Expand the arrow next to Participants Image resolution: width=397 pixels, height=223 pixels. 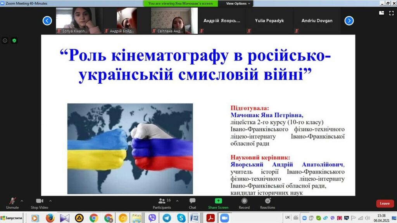(x=178, y=201)
